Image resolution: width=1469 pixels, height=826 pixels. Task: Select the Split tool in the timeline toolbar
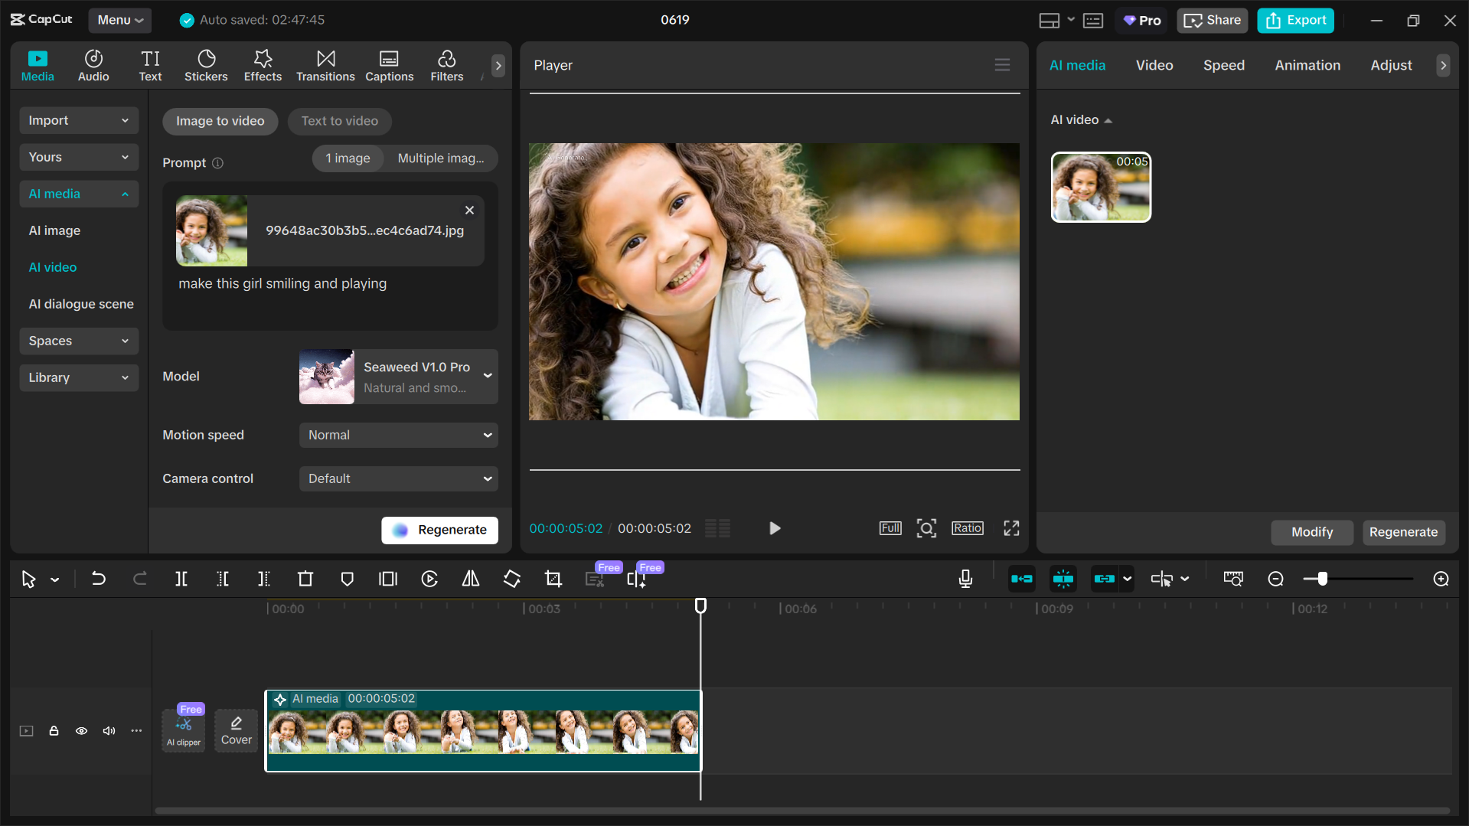tap(181, 579)
